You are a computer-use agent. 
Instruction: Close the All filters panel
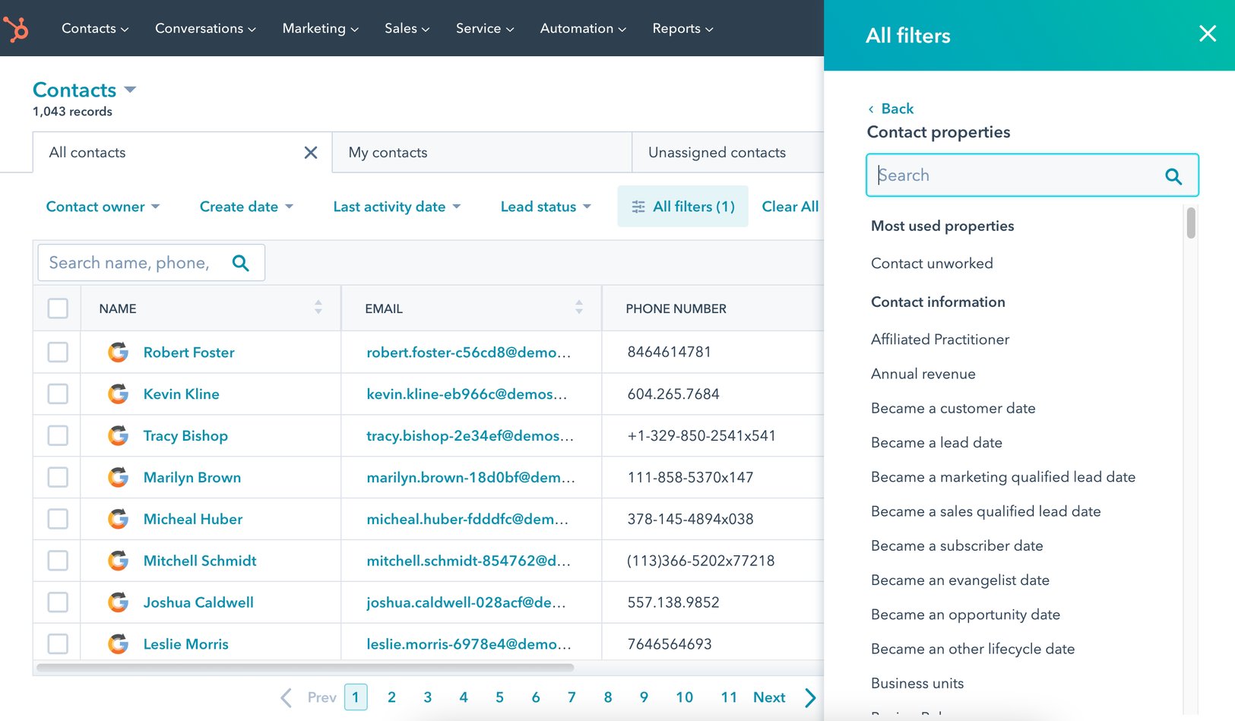tap(1208, 33)
